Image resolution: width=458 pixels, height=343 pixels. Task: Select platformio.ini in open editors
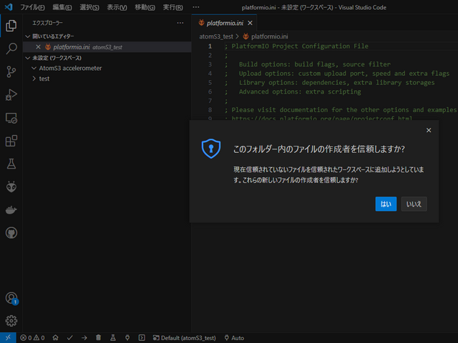click(x=107, y=47)
